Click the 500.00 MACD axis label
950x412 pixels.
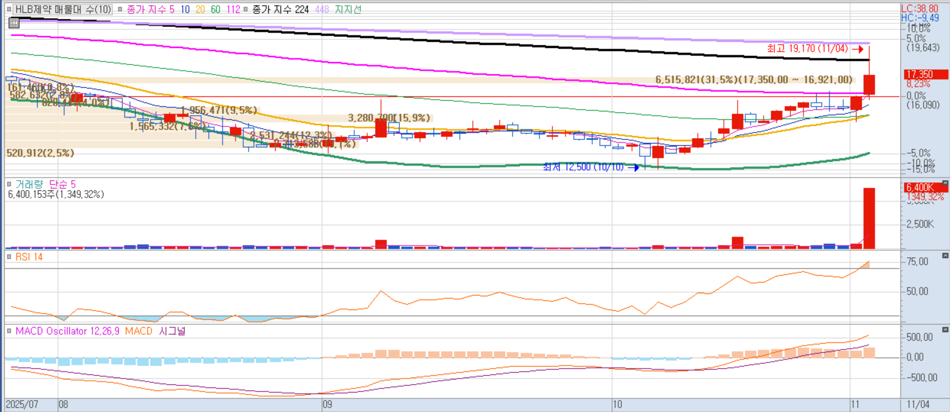(x=919, y=337)
